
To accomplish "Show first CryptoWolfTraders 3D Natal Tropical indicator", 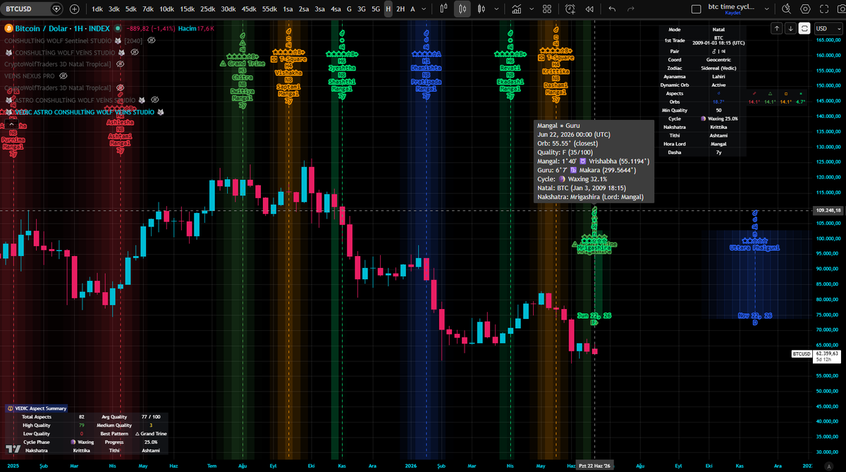I will (120, 63).
